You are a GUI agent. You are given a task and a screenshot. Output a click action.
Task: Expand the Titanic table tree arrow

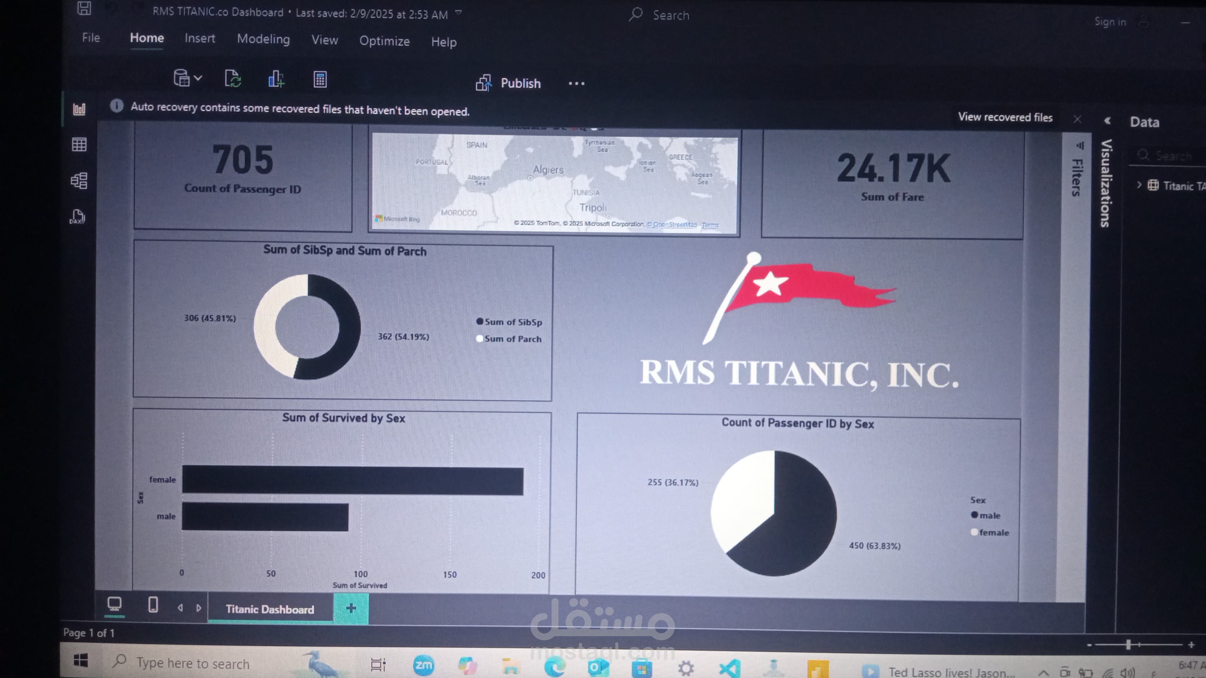pyautogui.click(x=1139, y=185)
